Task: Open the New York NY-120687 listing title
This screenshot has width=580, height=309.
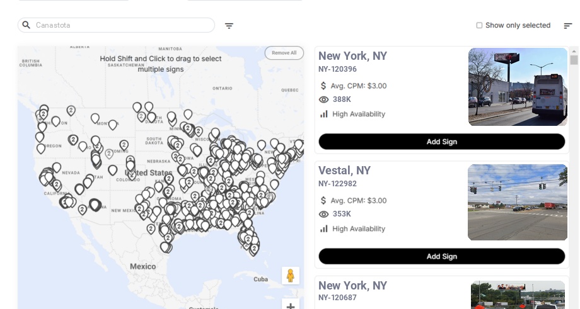Action: [x=352, y=285]
